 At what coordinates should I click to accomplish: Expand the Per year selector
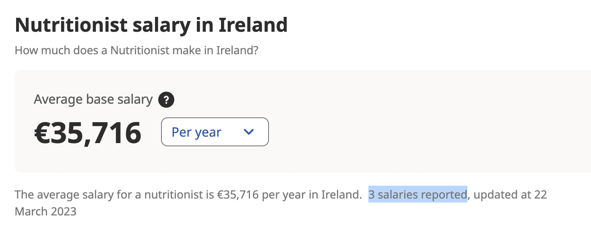(215, 131)
